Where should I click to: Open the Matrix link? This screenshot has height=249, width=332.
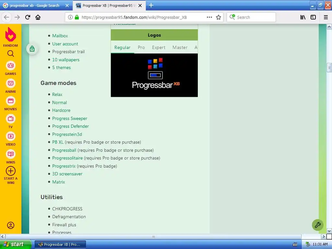(59, 182)
